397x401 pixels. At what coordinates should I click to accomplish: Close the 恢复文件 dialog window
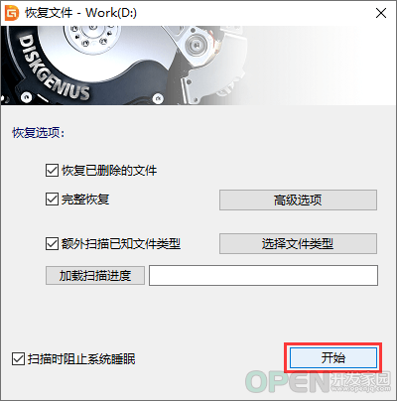pyautogui.click(x=381, y=13)
